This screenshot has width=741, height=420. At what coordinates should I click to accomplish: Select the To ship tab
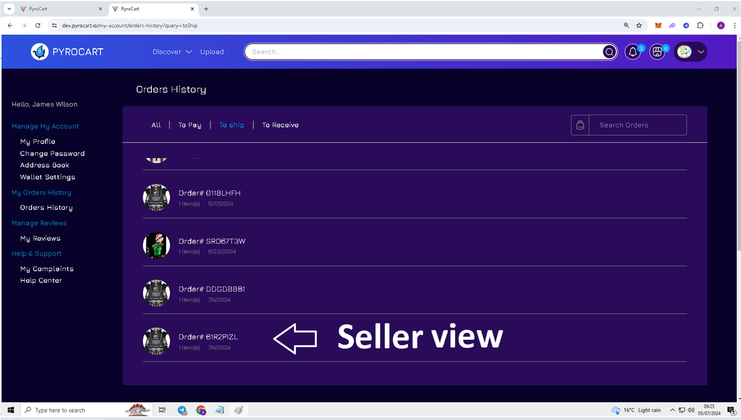click(x=232, y=125)
